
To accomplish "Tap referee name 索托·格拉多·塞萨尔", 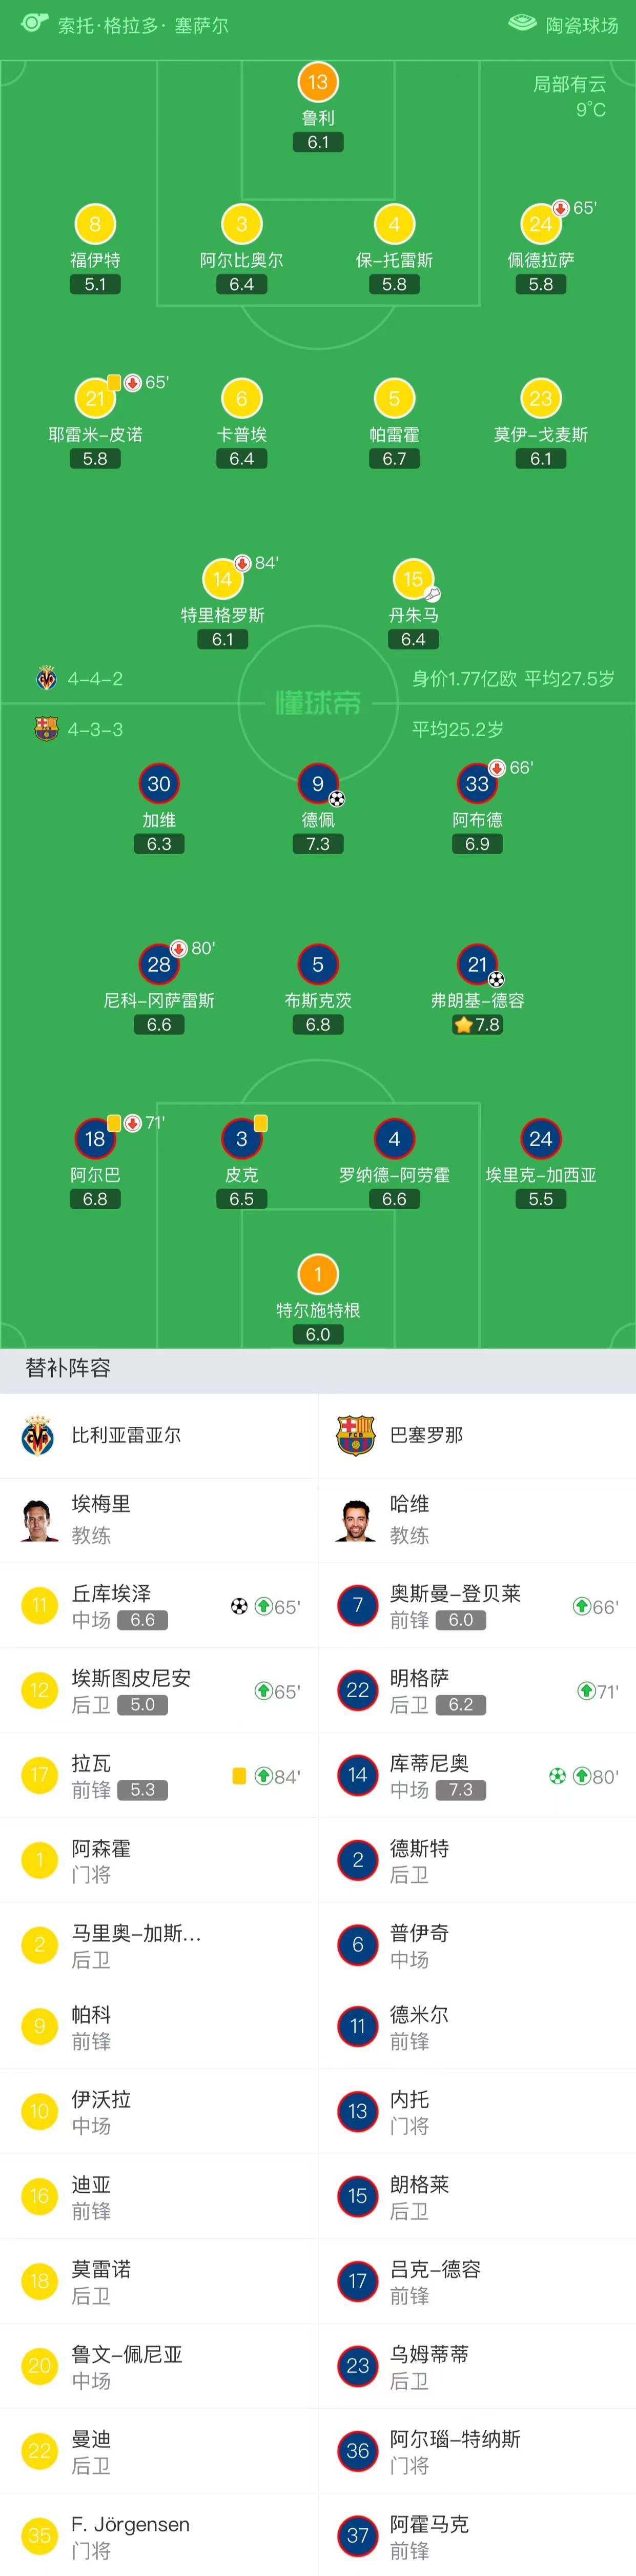I will pyautogui.click(x=143, y=25).
